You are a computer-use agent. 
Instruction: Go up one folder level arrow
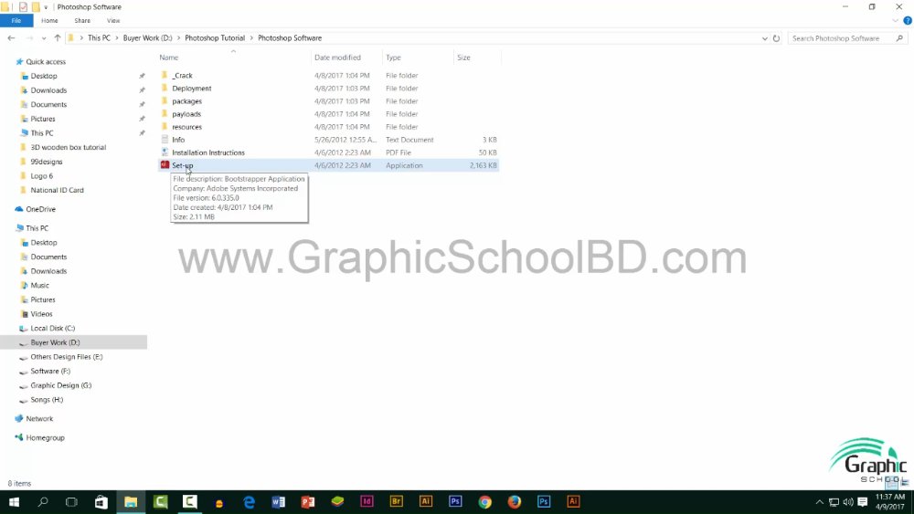coord(57,37)
